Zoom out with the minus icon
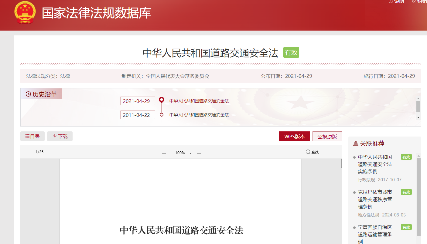This screenshot has width=427, height=244. tap(164, 153)
